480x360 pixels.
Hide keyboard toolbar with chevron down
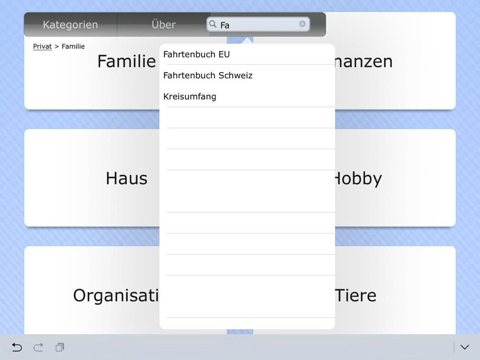click(x=465, y=347)
